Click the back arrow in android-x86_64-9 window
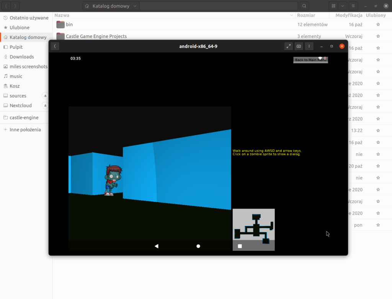The image size is (392, 299). [55, 46]
